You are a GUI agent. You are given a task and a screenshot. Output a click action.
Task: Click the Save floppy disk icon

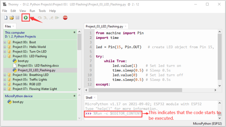17,18
